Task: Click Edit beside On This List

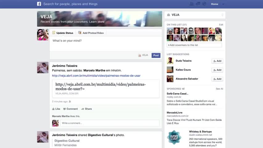Action: click(x=221, y=25)
